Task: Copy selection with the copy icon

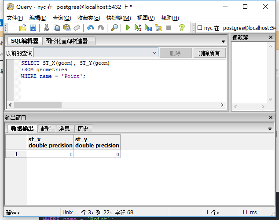Action: pyautogui.click(x=57, y=28)
